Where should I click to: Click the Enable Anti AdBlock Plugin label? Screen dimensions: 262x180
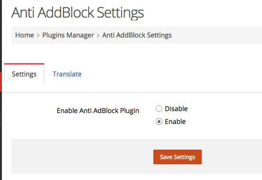pyautogui.click(x=98, y=111)
